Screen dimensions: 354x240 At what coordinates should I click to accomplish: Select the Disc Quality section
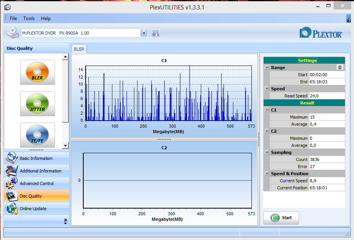pyautogui.click(x=37, y=196)
